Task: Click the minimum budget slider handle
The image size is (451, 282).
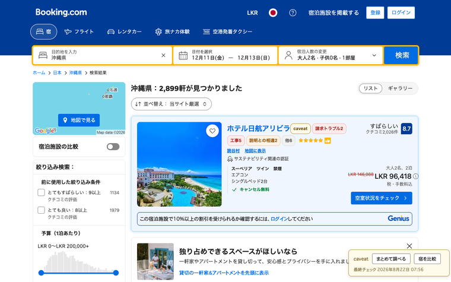Action: tap(41, 273)
